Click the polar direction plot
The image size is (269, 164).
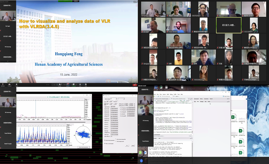click(x=83, y=135)
